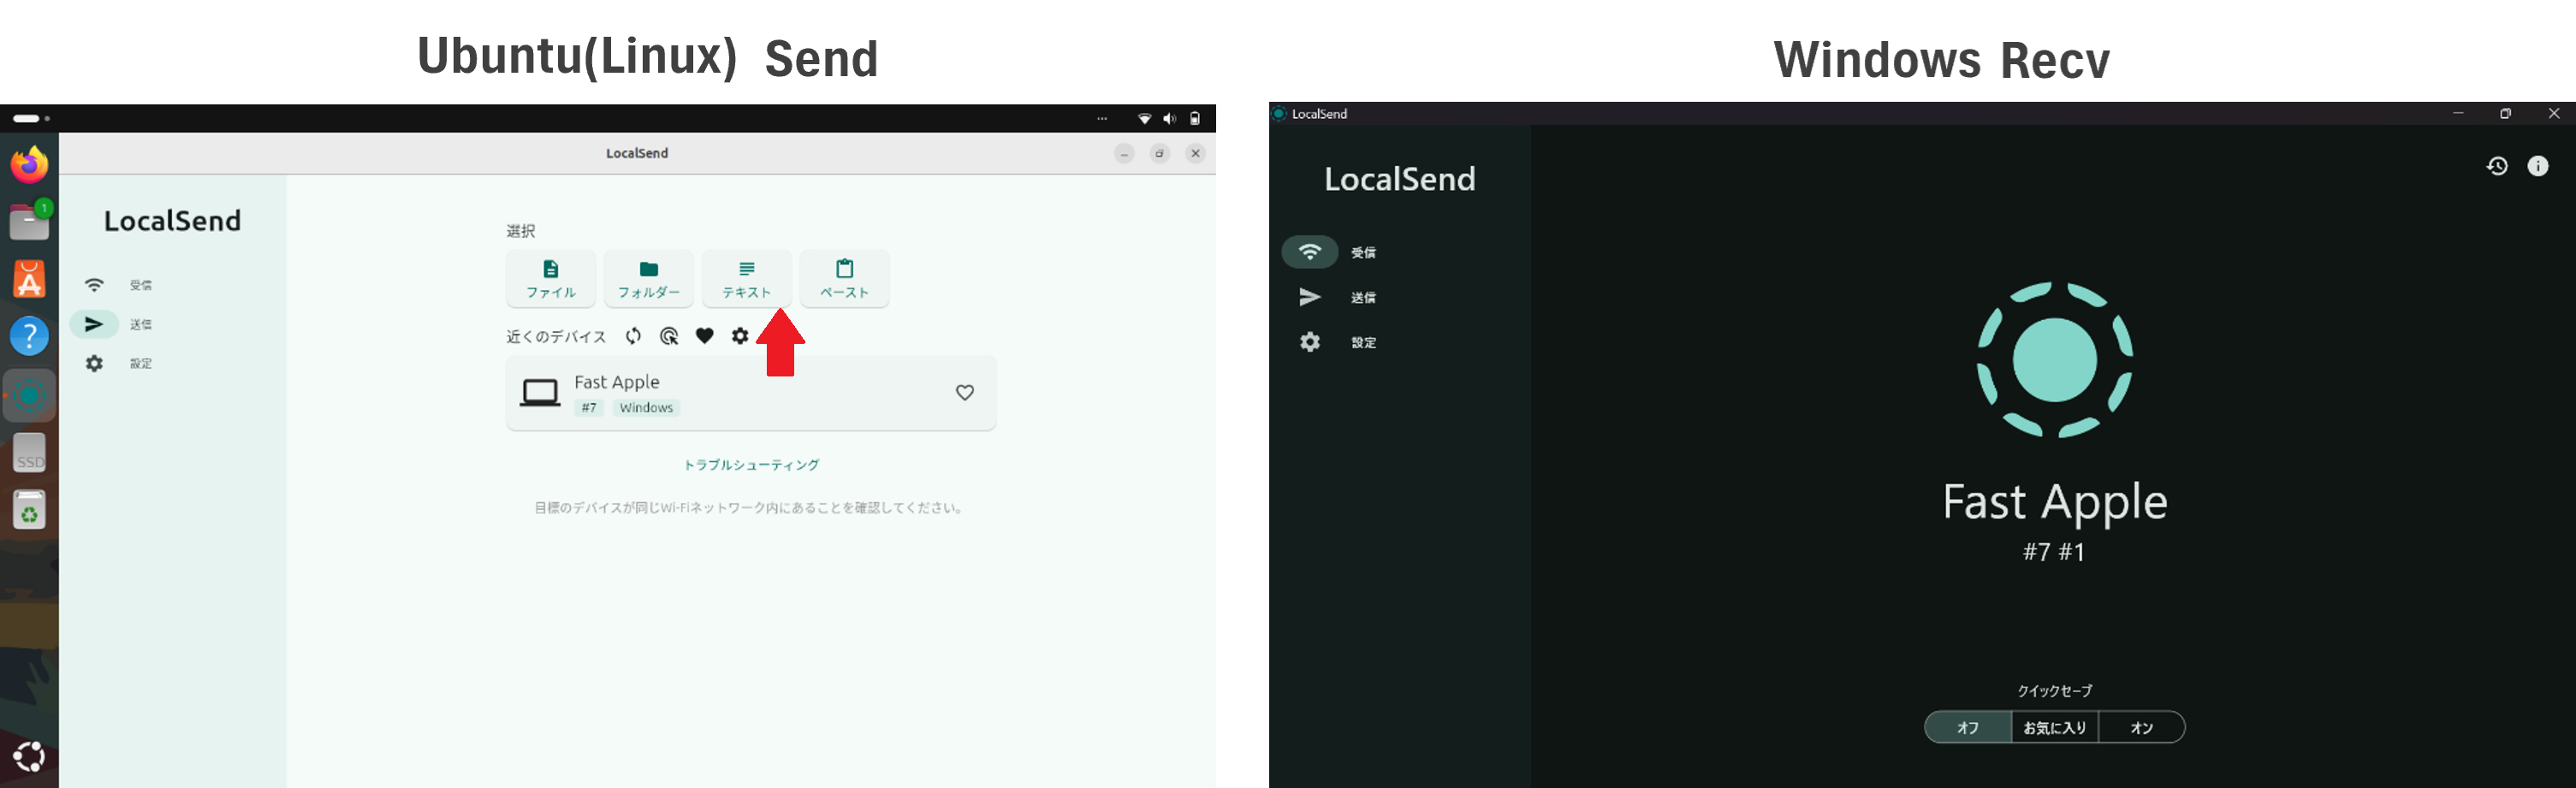Open Firefox from the Ubuntu dock
The image size is (2576, 788).
coord(29,165)
